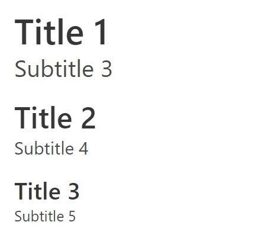Select the Subtitle 5 text
This screenshot has width=274, height=238.
point(45,216)
